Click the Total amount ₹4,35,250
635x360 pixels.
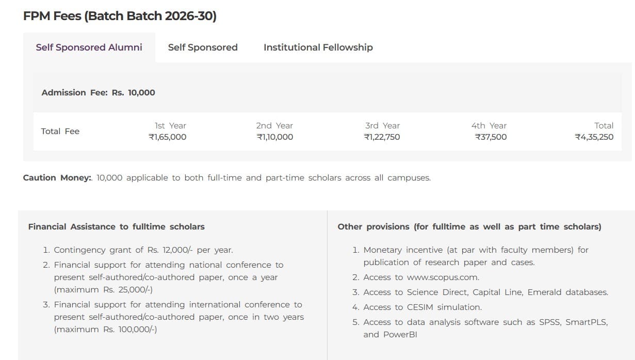pyautogui.click(x=594, y=137)
